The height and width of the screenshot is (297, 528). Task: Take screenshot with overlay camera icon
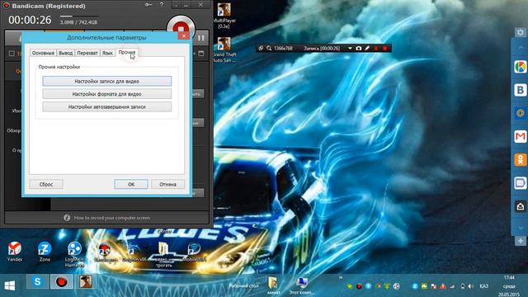point(359,49)
